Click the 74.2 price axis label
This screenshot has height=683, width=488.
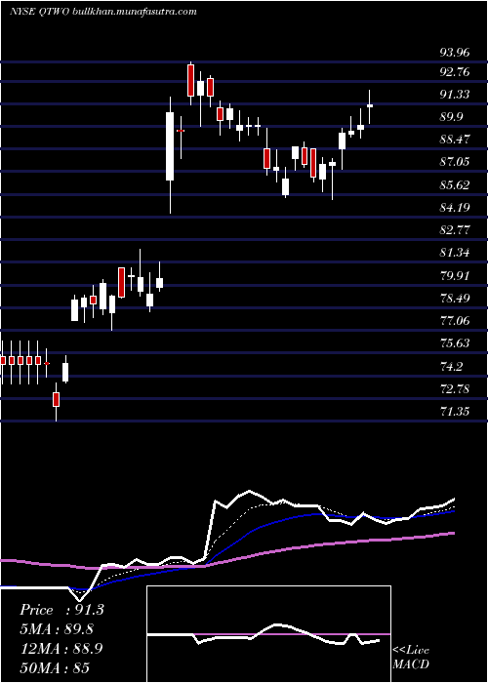pos(451,366)
